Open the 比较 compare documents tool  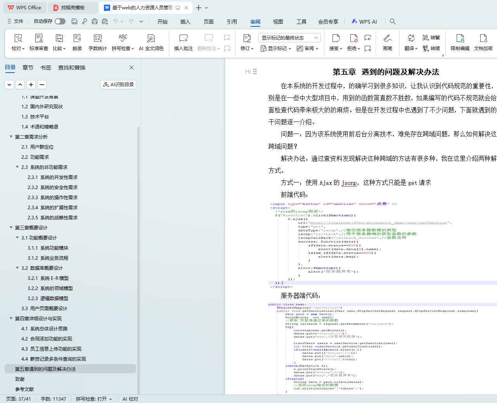(59, 42)
